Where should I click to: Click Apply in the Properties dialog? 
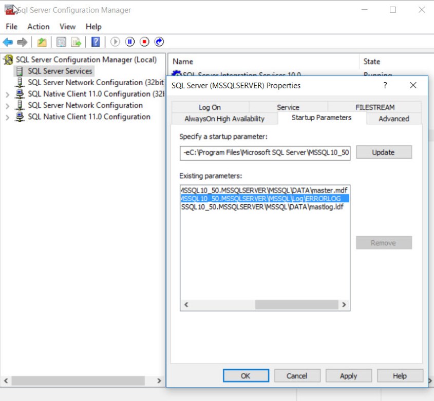[348, 376]
